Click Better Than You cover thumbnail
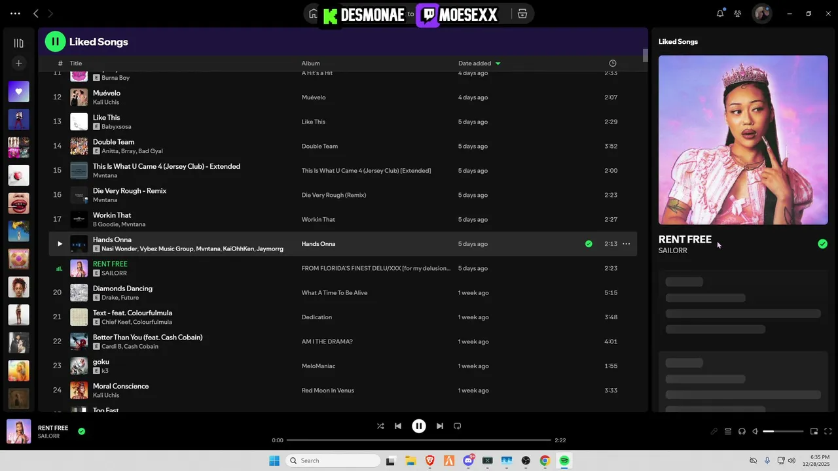The height and width of the screenshot is (471, 838). (x=79, y=341)
